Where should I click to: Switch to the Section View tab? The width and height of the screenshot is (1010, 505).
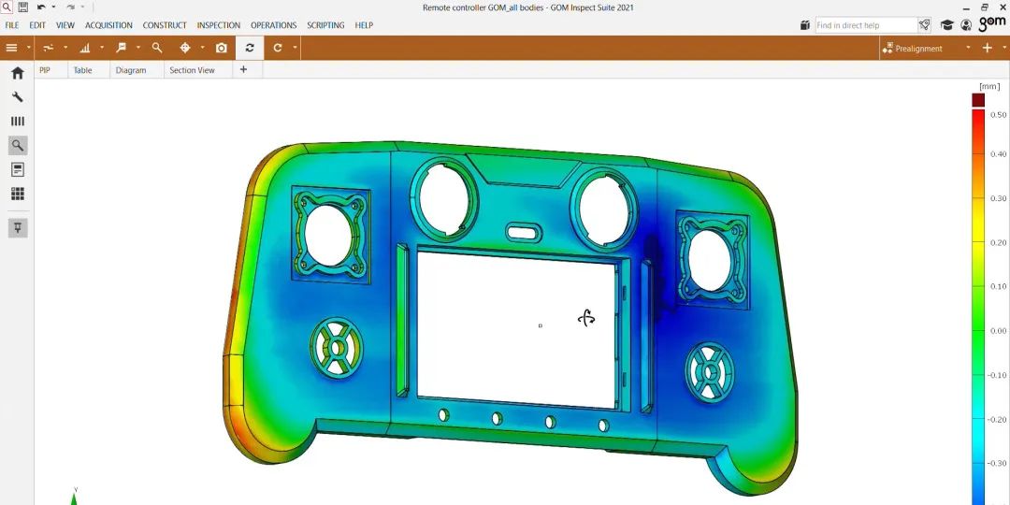[x=192, y=70]
